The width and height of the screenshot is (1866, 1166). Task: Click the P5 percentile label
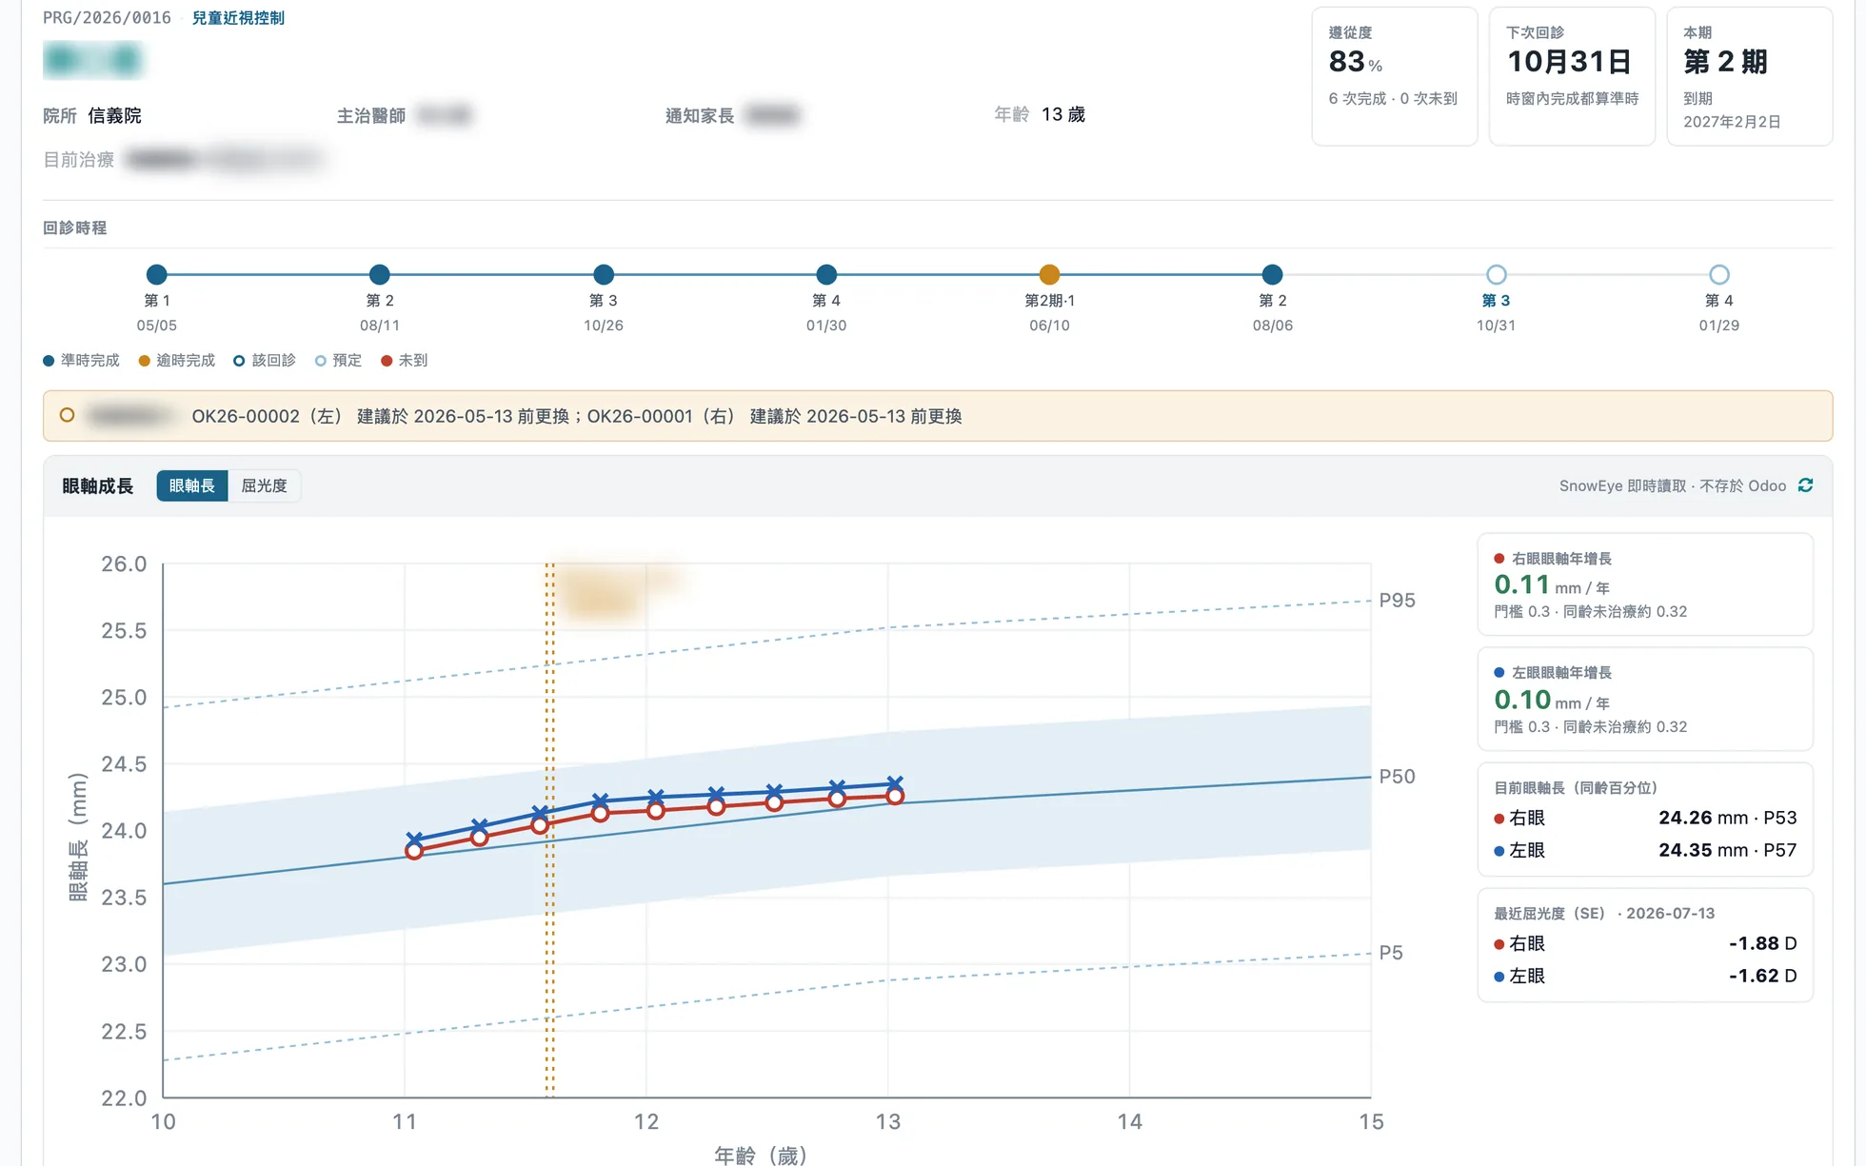coord(1391,953)
